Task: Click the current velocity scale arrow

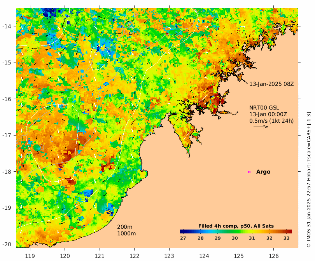Action: (261, 127)
